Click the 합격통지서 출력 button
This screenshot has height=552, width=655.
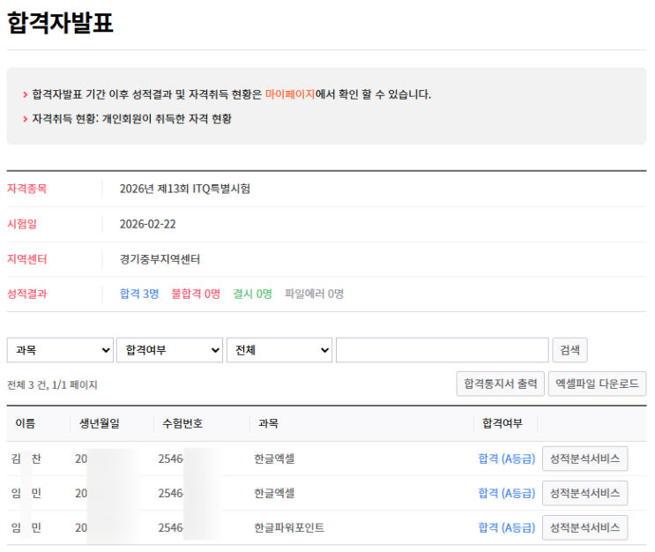[x=500, y=384]
